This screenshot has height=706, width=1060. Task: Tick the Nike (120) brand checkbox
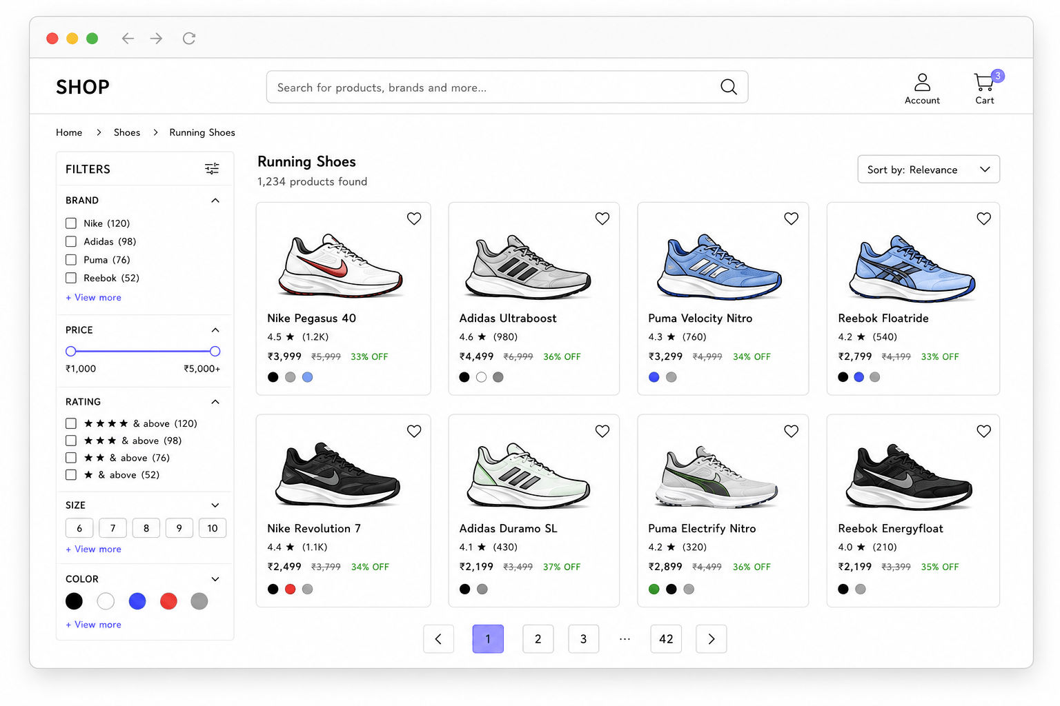(71, 223)
